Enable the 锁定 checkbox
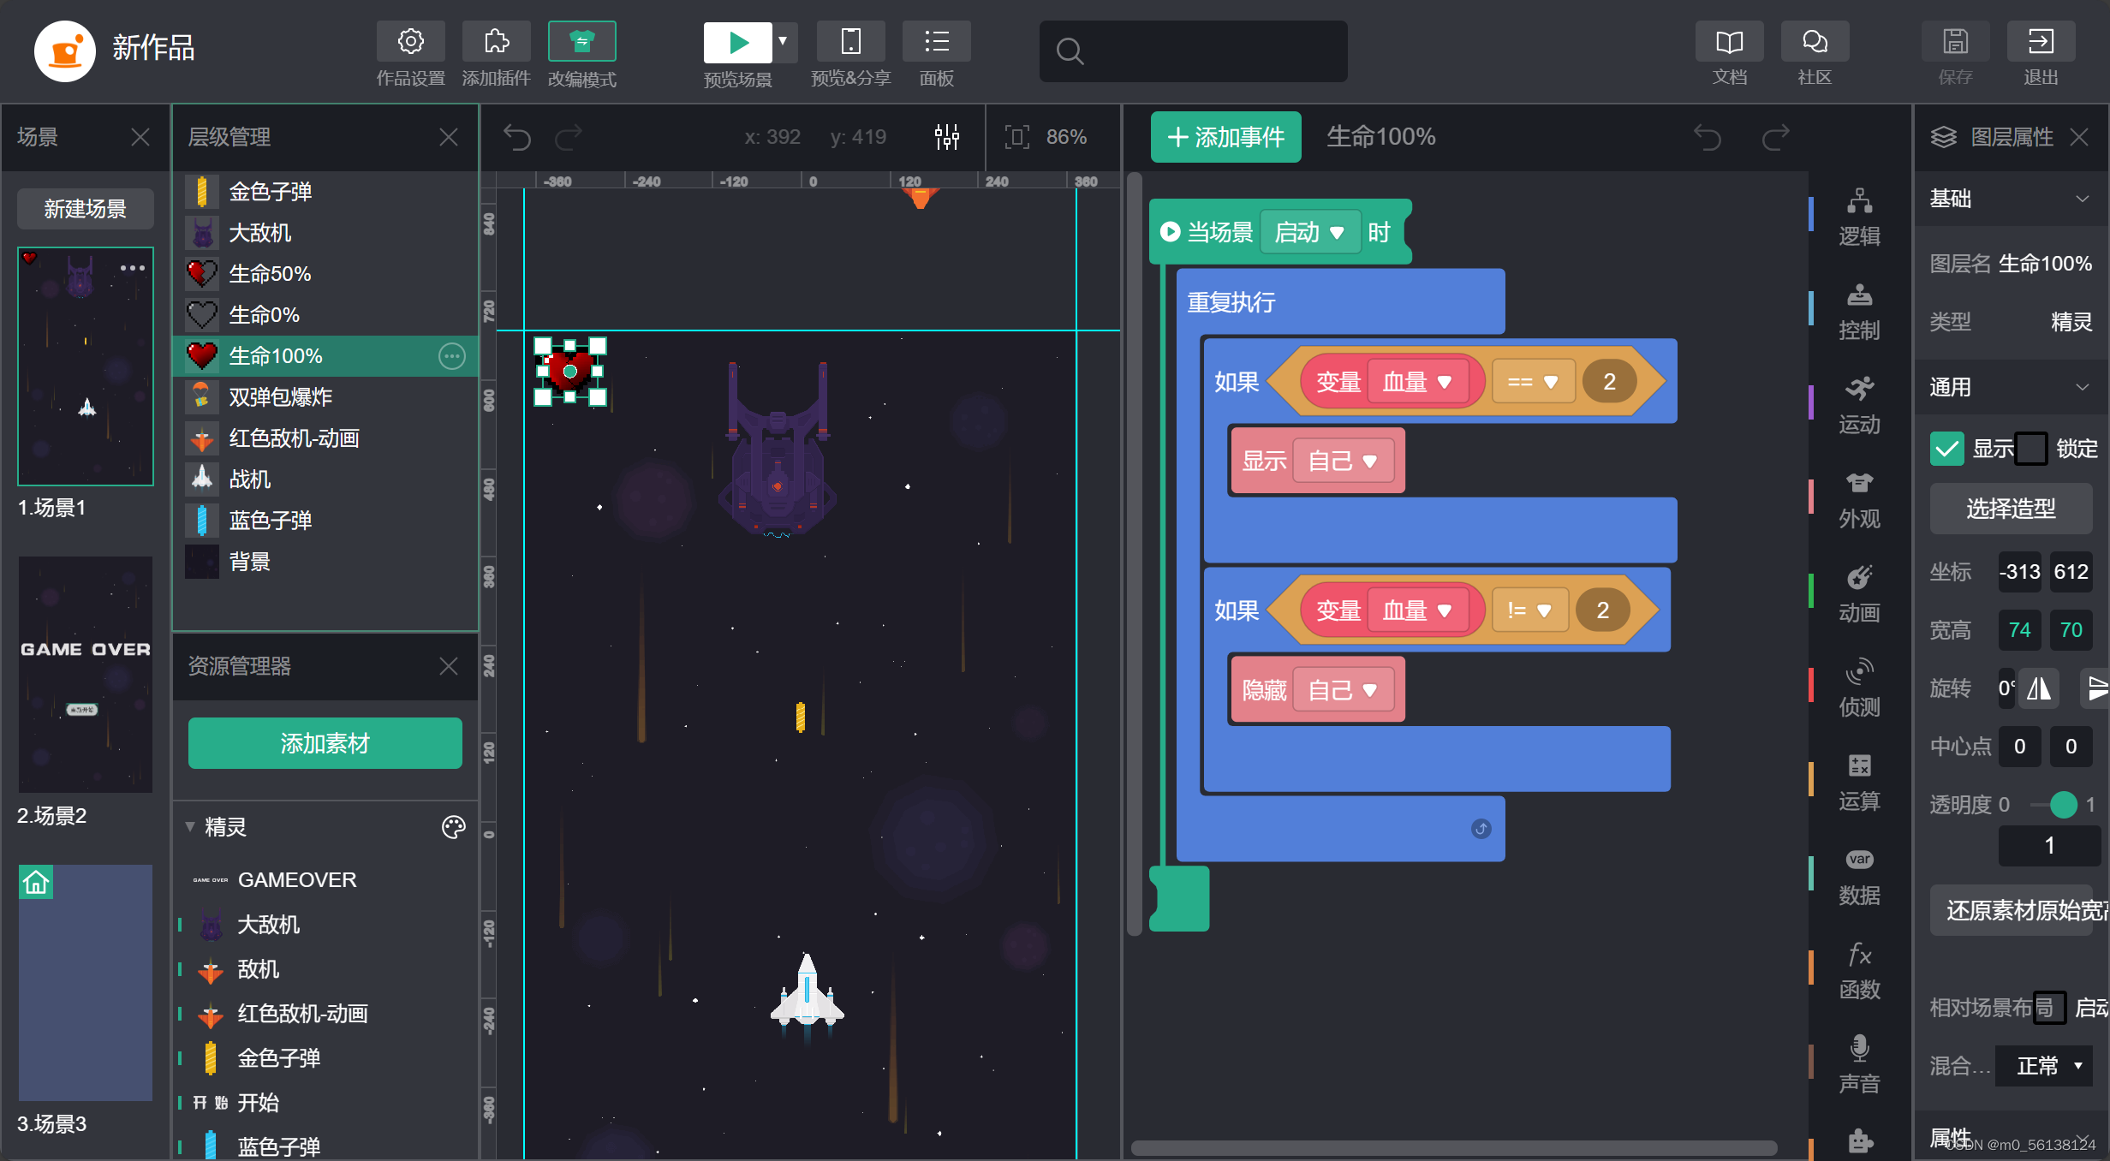 point(2030,449)
